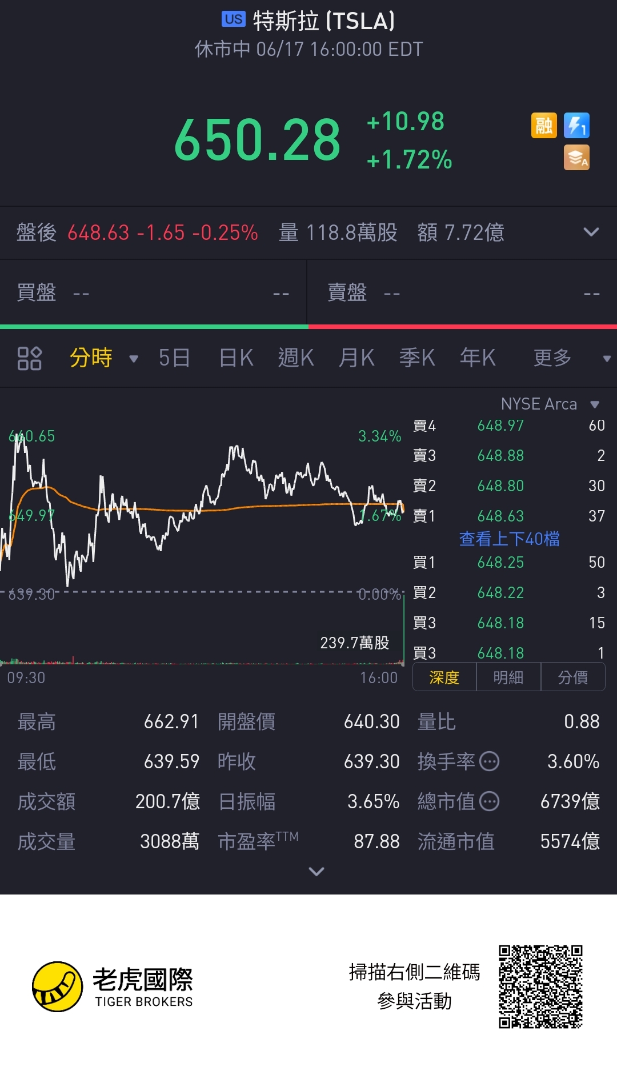617x1079 pixels.
Task: Open the four-square chart layout icon
Action: click(30, 358)
